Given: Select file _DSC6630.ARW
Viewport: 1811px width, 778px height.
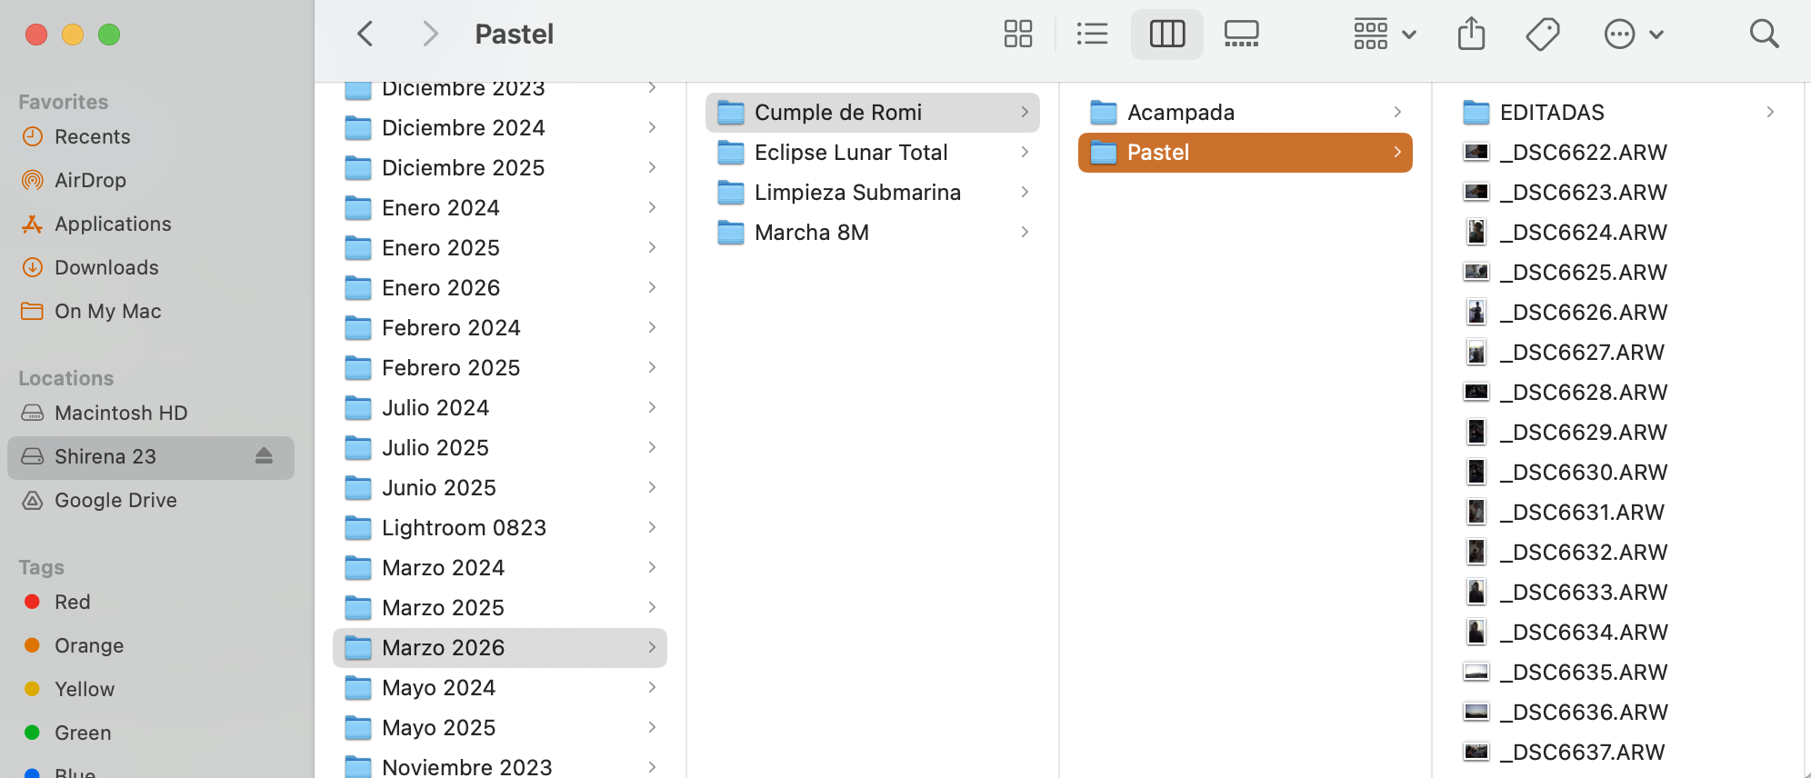Looking at the screenshot, I should click(x=1618, y=473).
